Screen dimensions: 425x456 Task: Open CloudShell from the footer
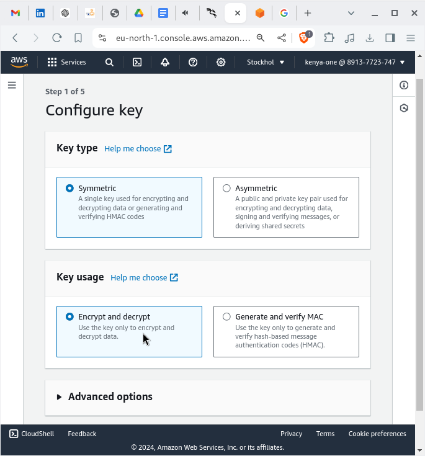[x=32, y=434]
